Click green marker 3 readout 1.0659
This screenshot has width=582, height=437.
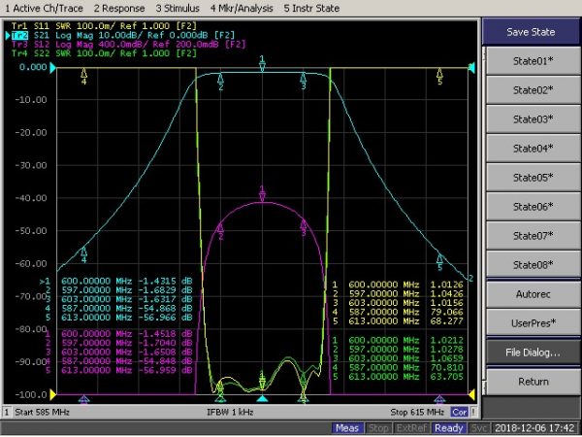(x=446, y=358)
